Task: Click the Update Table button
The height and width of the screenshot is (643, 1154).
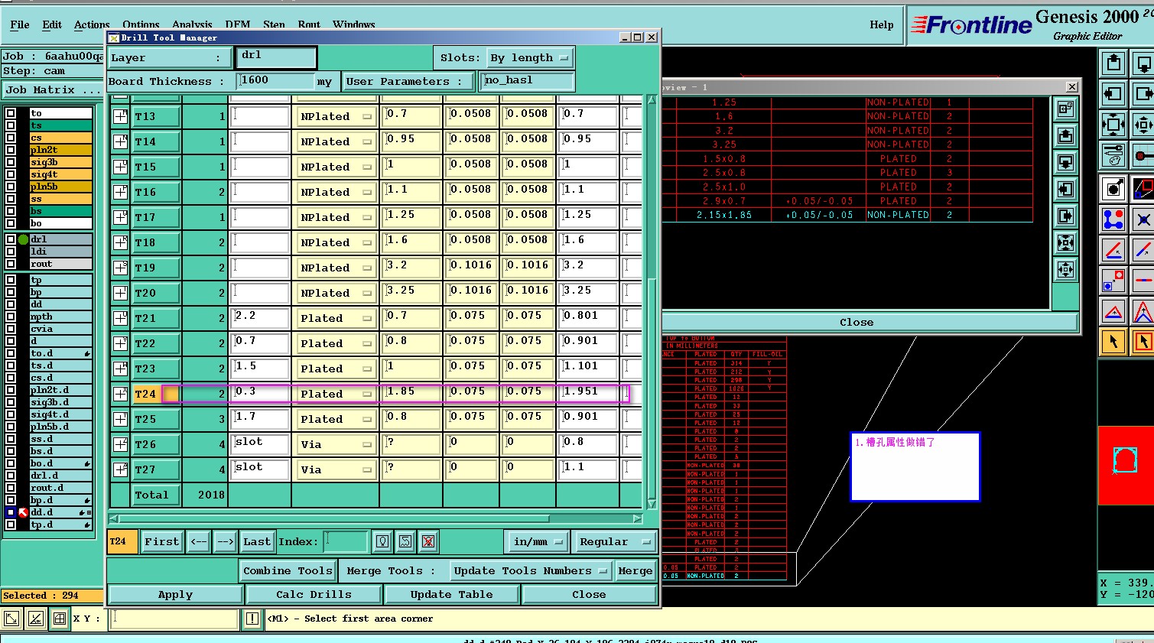Action: tap(451, 595)
